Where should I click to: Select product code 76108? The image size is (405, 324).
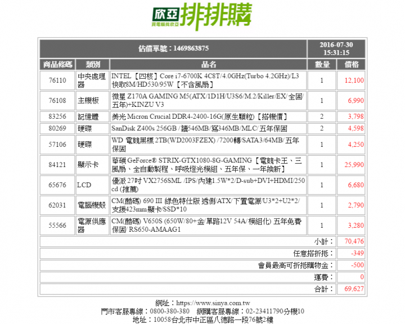tap(57, 101)
